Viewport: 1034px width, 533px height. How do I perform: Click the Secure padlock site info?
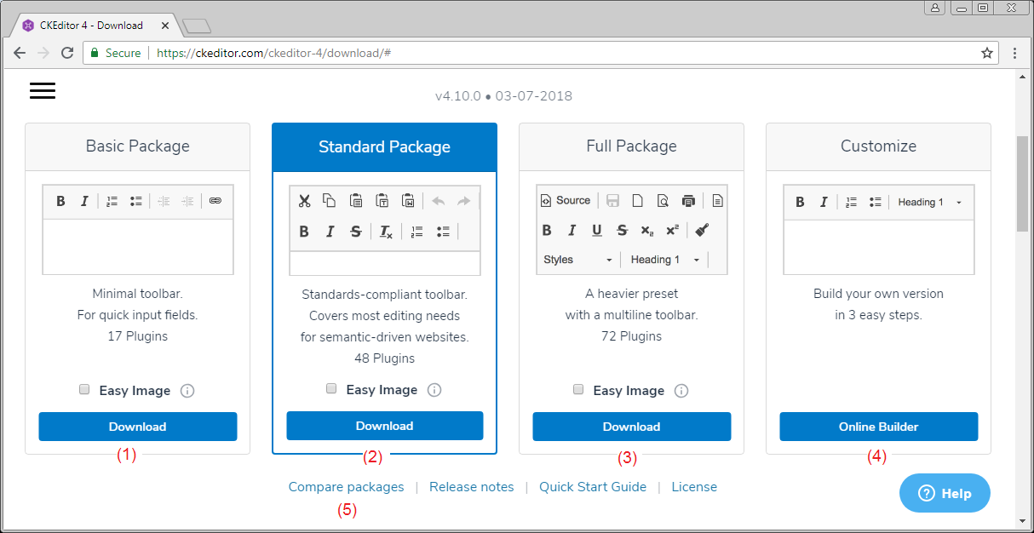click(x=115, y=53)
